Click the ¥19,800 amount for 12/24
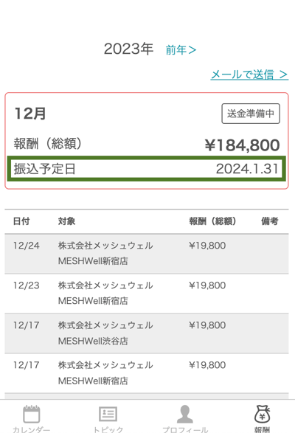The height and width of the screenshot is (433, 295). coord(207,246)
